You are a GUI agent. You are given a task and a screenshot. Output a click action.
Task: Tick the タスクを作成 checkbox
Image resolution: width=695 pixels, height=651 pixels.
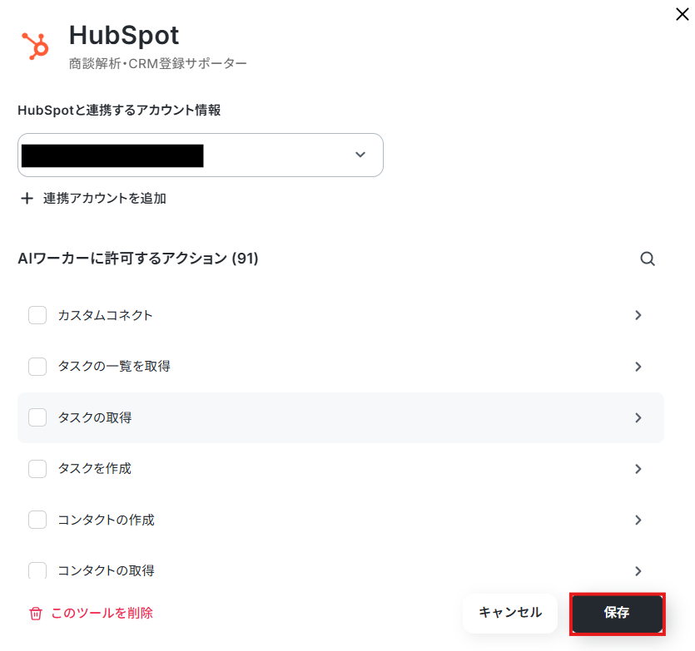37,469
